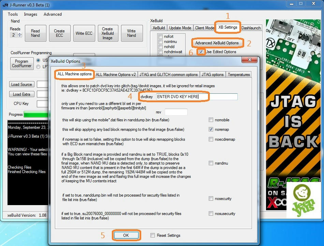Enable the nomobile checkbox
324x246 pixels.
tap(211, 120)
